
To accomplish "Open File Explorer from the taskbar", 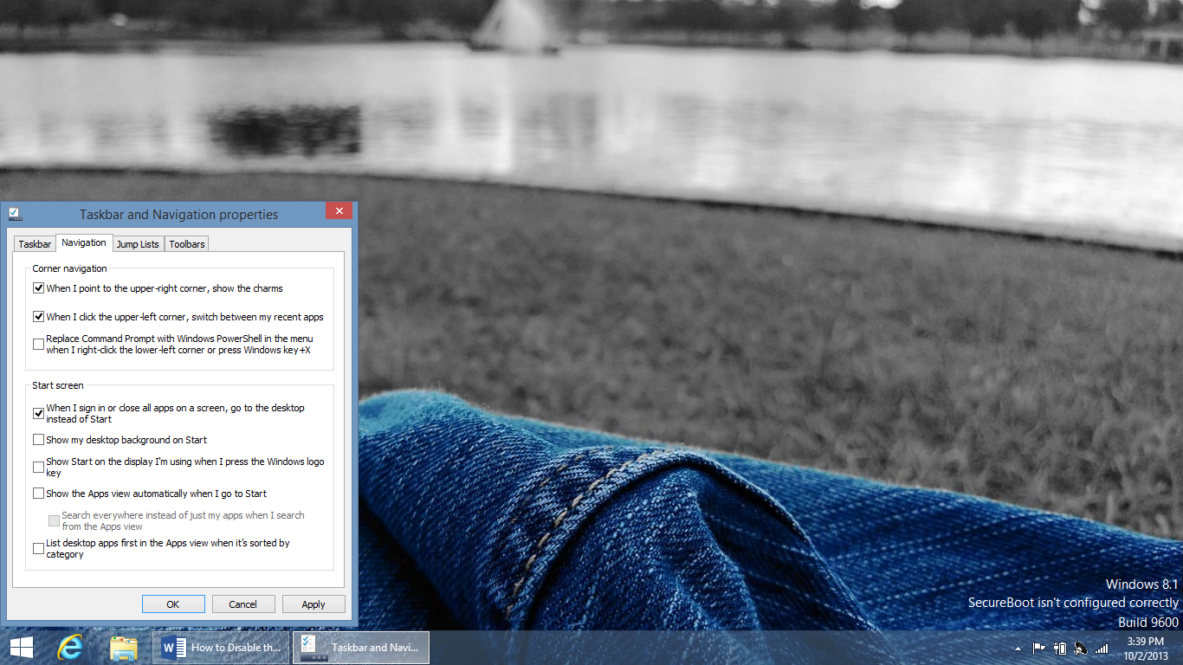I will pyautogui.click(x=124, y=647).
